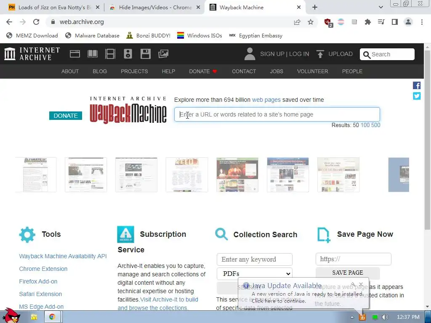This screenshot has height=323, width=431.
Task: Click the candle photo site thumbnail
Action: tap(237, 175)
